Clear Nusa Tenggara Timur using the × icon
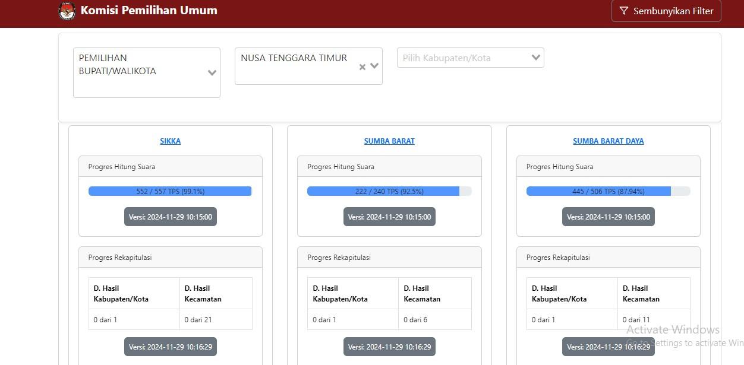This screenshot has width=744, height=365. point(362,66)
